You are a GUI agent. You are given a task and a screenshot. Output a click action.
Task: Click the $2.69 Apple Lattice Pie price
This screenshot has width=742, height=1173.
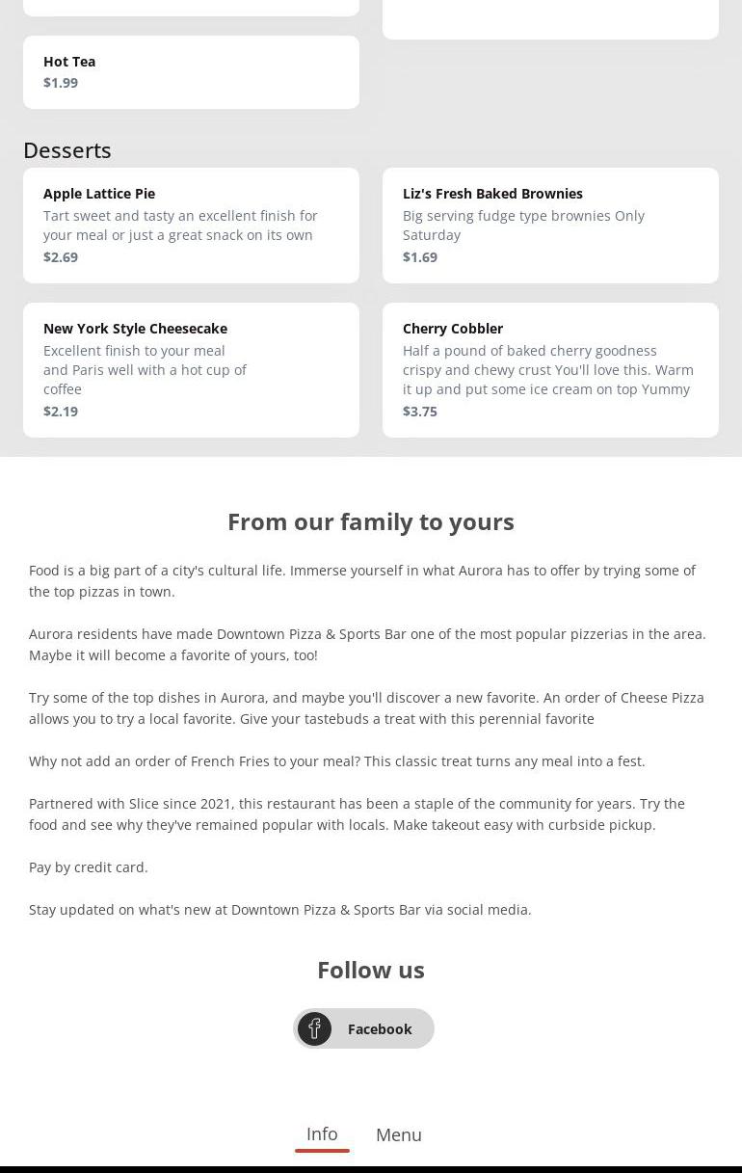click(61, 257)
